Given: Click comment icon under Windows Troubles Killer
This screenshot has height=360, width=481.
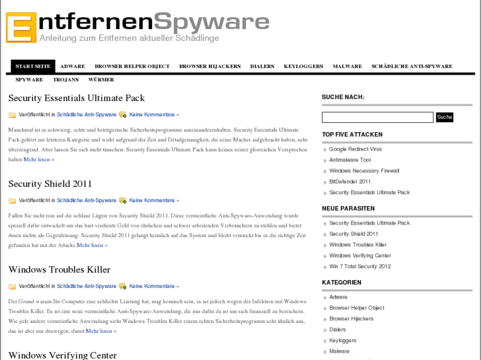Looking at the screenshot, I should [122, 287].
